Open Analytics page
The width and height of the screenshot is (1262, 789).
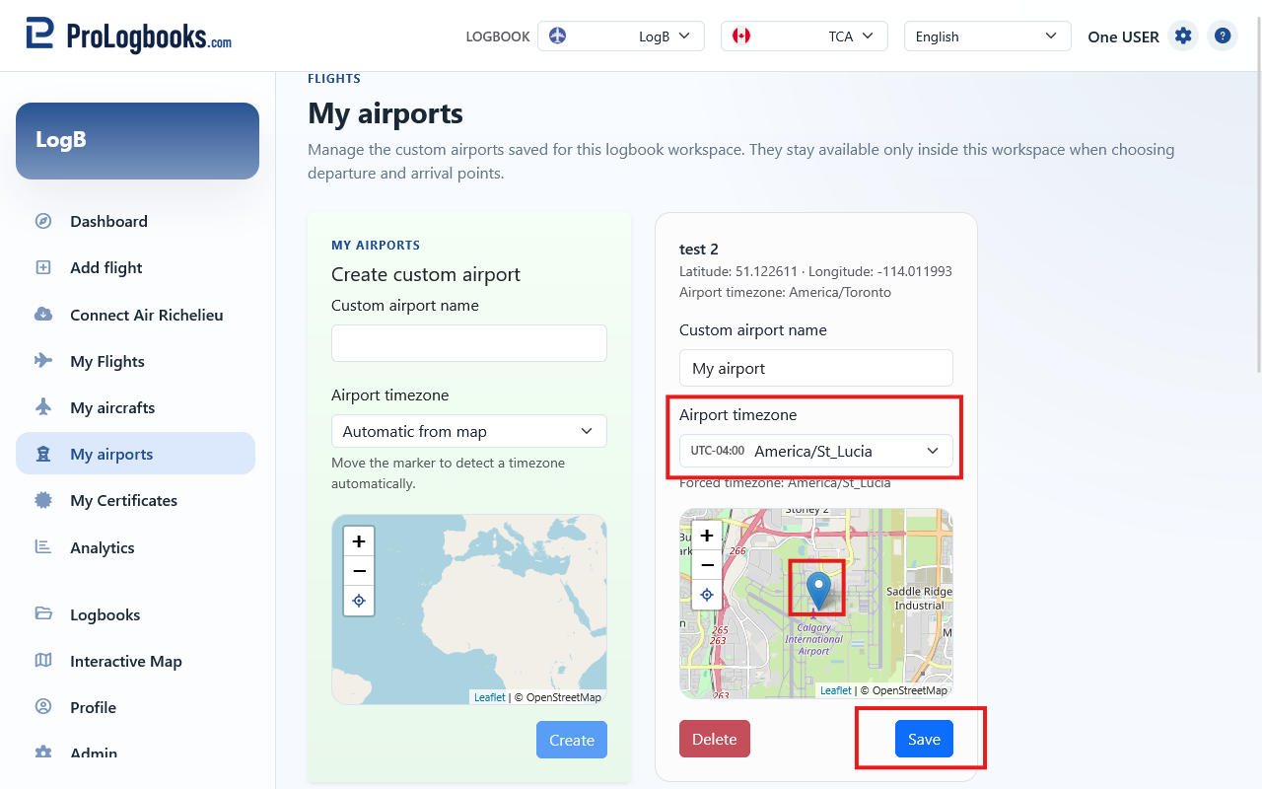click(136, 547)
